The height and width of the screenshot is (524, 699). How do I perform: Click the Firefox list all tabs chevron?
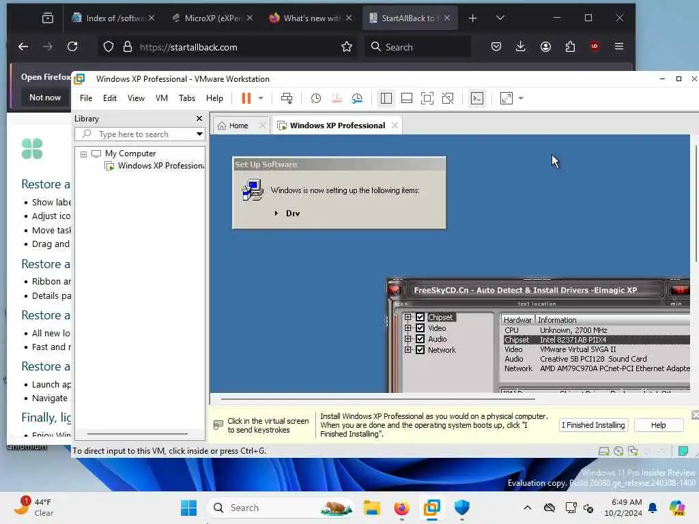[500, 18]
